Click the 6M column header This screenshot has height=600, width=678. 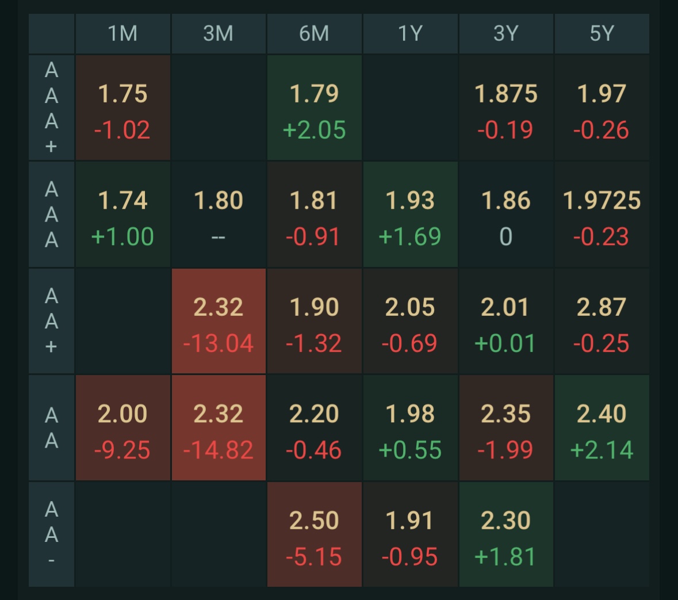[314, 33]
